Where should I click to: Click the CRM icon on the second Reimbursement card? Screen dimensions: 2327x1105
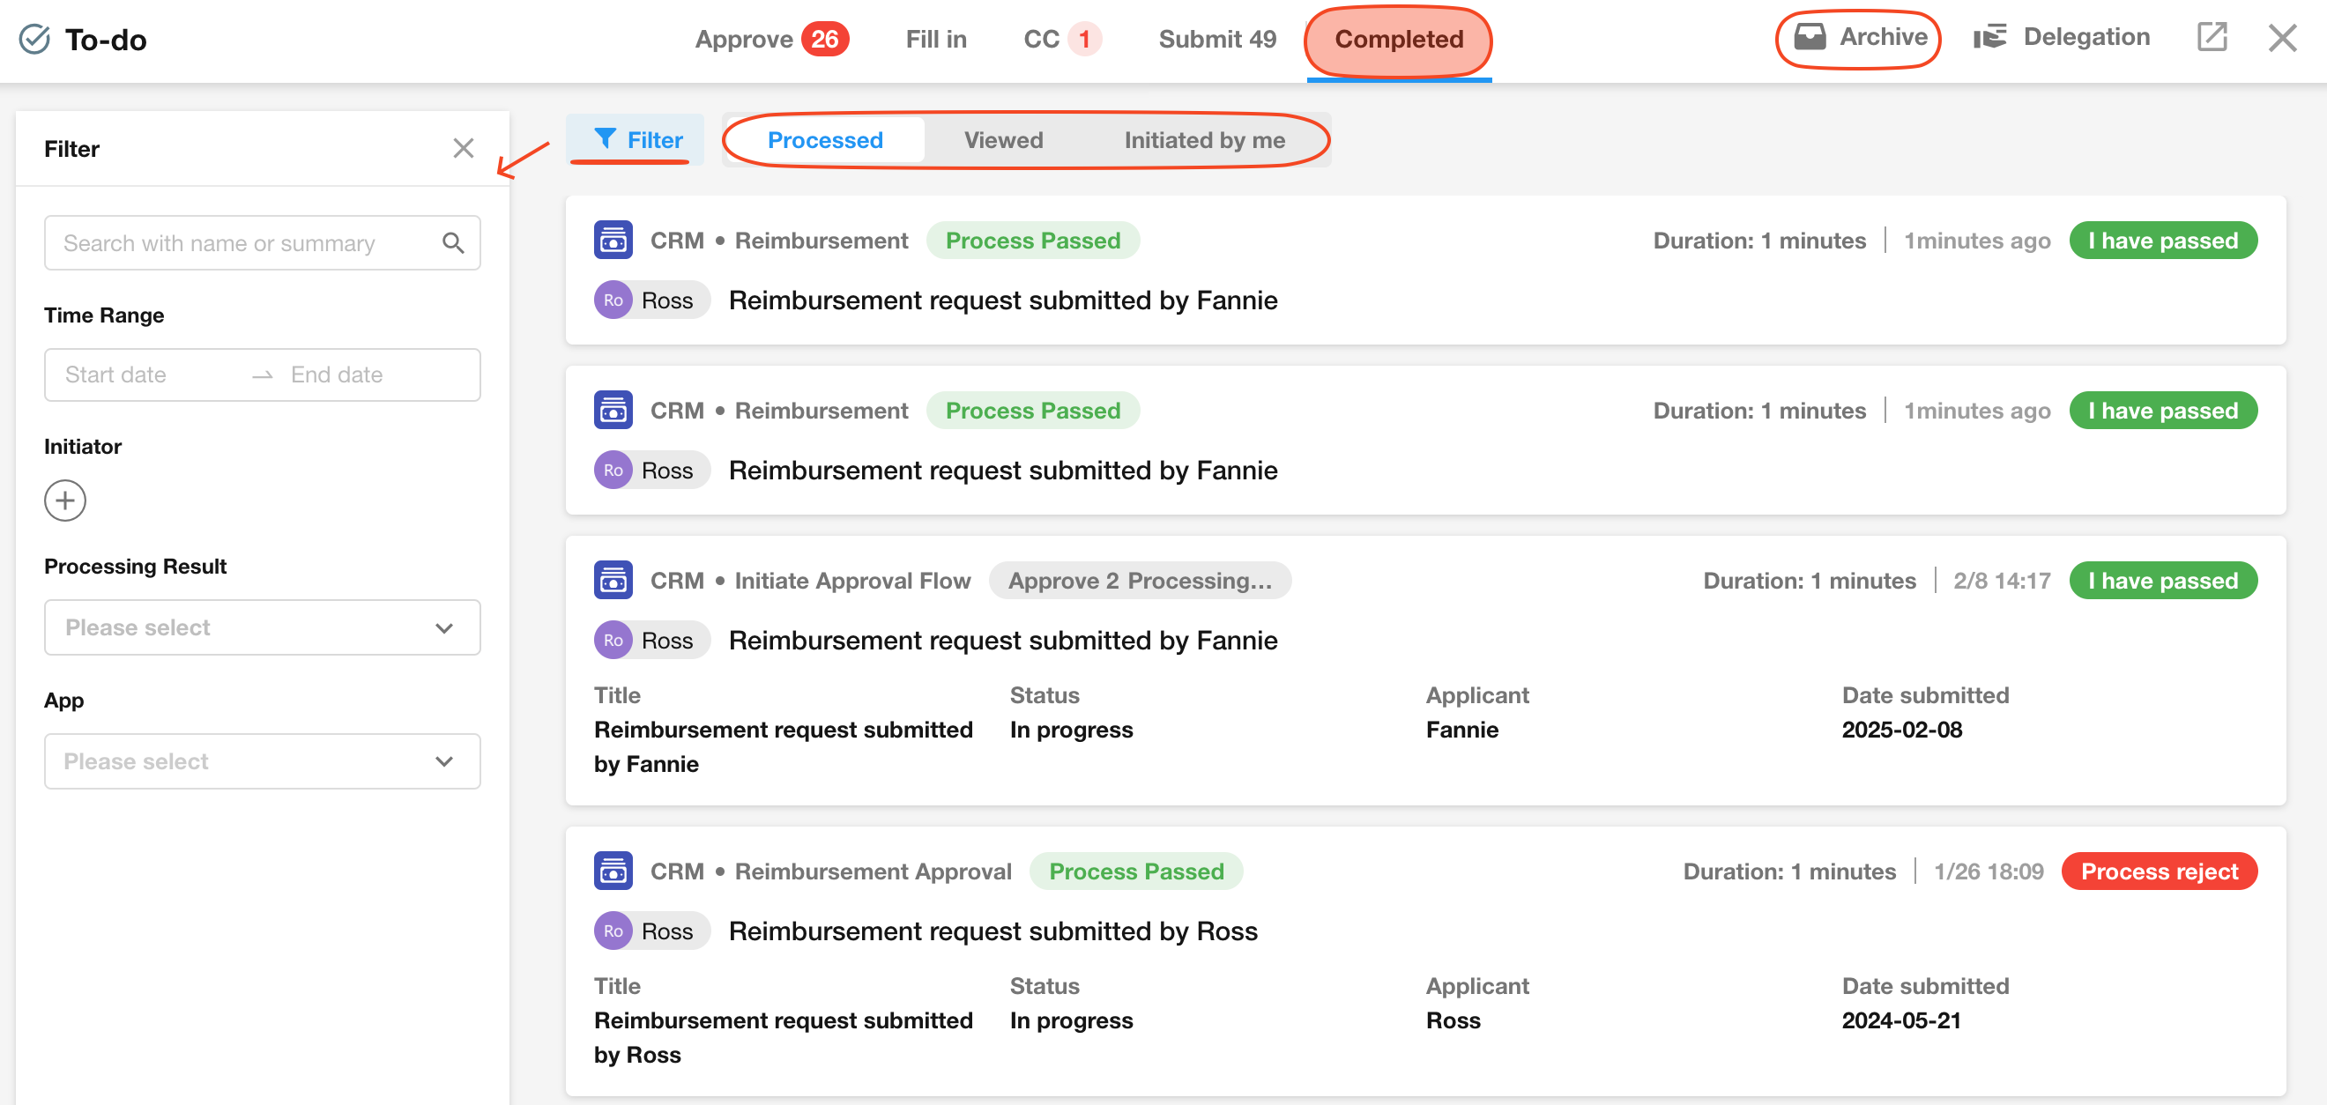pos(613,410)
